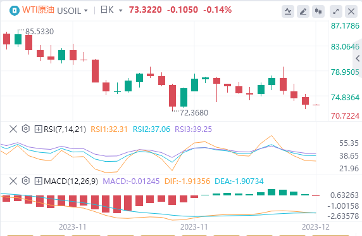362x236 pixels.
Task: Select the drawing pencil tool
Action: [x=303, y=11]
